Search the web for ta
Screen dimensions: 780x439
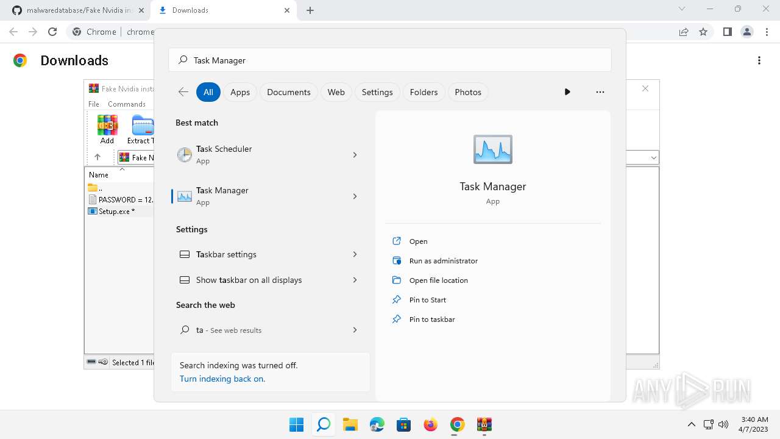point(258,330)
